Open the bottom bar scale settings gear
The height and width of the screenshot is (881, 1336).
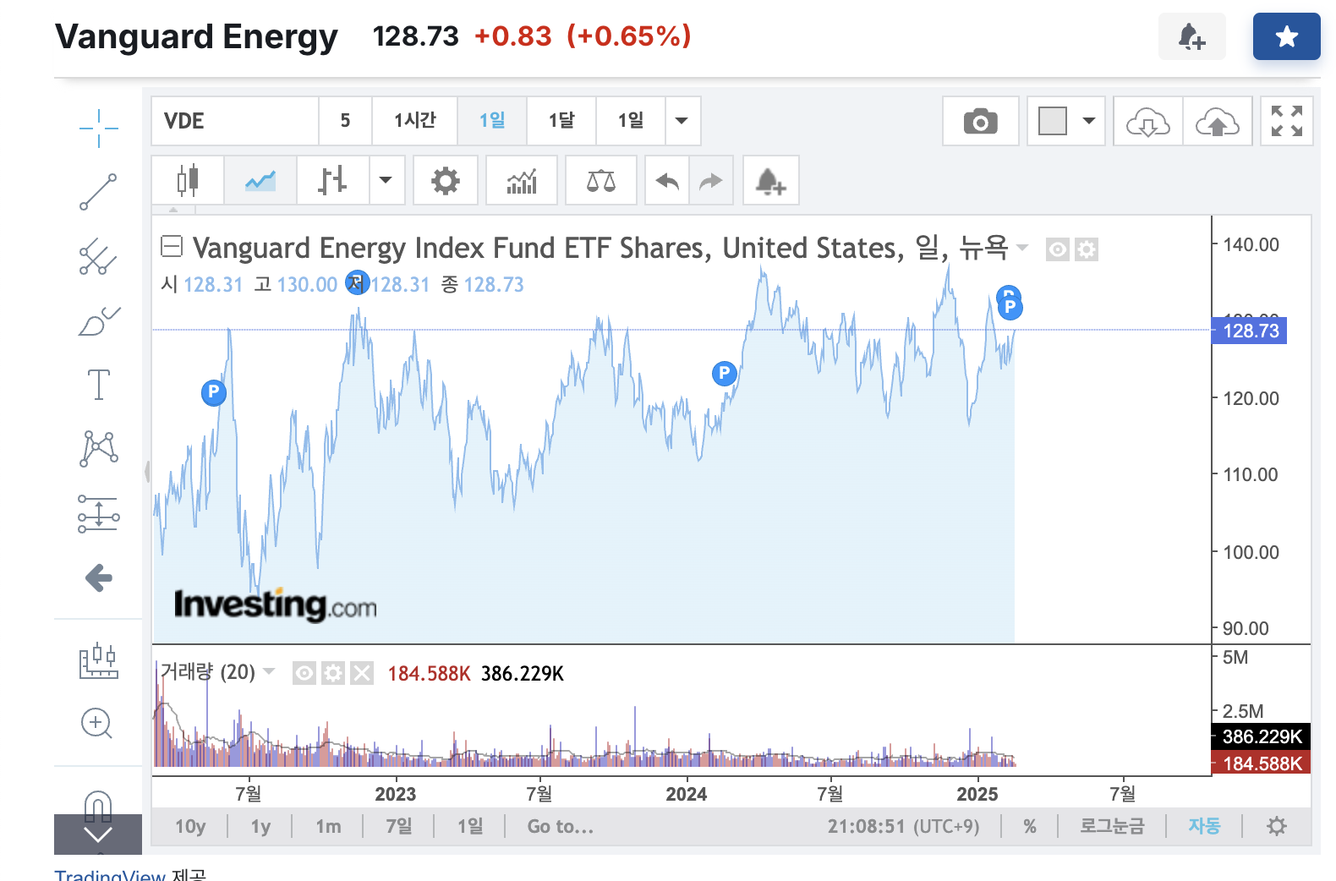pyautogui.click(x=1277, y=826)
